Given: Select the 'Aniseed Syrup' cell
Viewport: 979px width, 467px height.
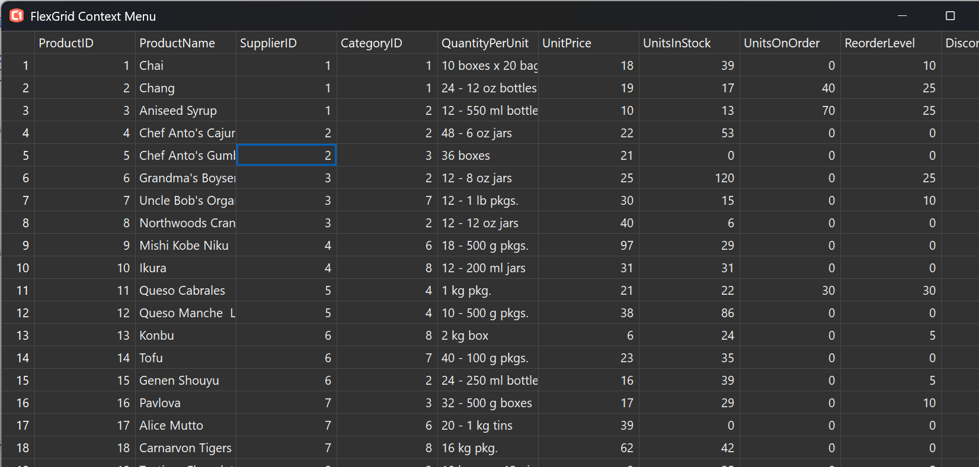Looking at the screenshot, I should (186, 111).
